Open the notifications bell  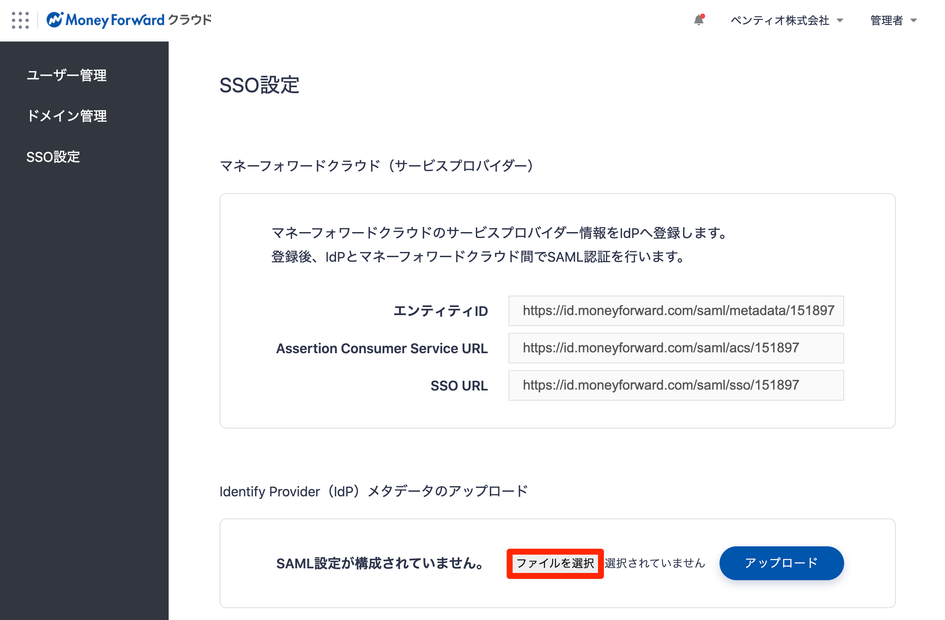coord(699,20)
